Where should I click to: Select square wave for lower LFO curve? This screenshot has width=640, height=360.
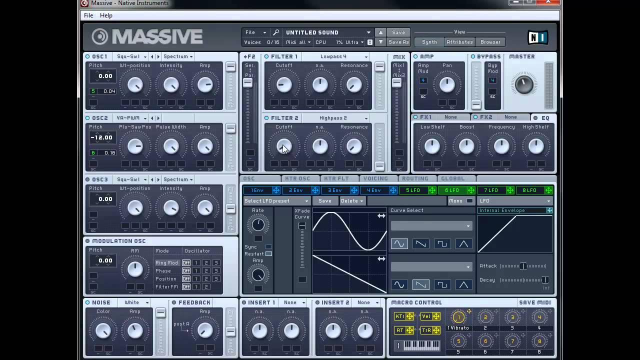click(x=442, y=285)
